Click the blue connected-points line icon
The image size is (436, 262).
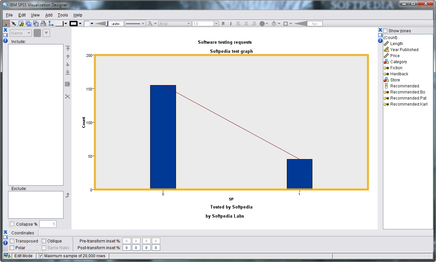coord(51,24)
